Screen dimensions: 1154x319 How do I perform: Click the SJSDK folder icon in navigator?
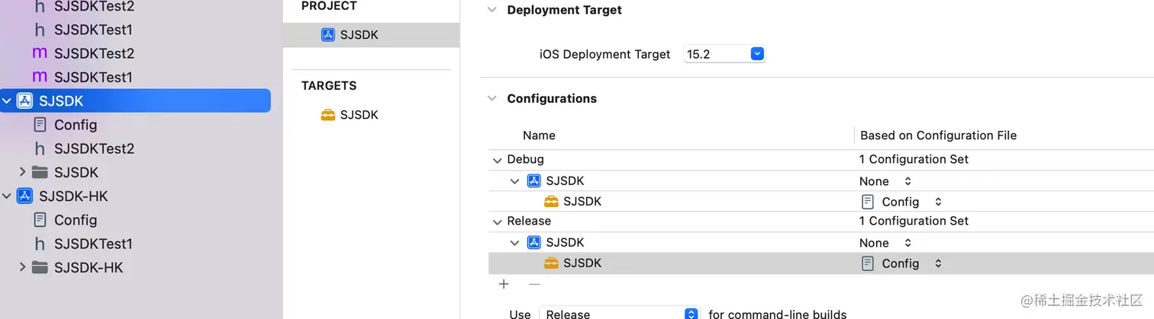coord(40,172)
